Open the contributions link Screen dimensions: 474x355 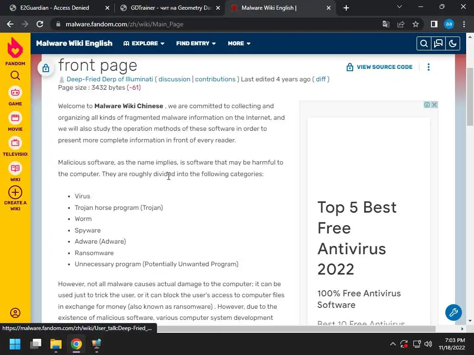(x=215, y=79)
